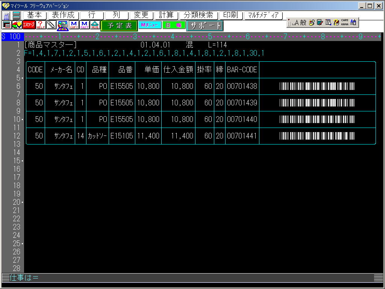Click the red エスケープ escape button
385x289 pixels.
click(x=29, y=25)
